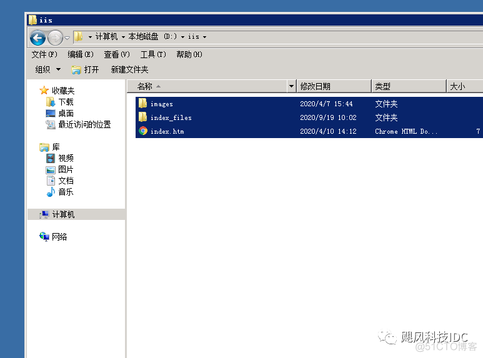Viewport: 483px width, 358px height.
Task: Click the 桌面 desktop icon
Action: (51, 113)
